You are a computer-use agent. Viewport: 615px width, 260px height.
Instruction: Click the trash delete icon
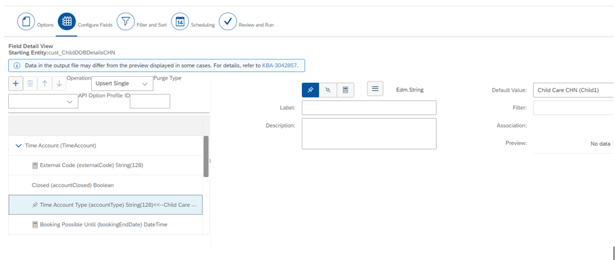[30, 84]
